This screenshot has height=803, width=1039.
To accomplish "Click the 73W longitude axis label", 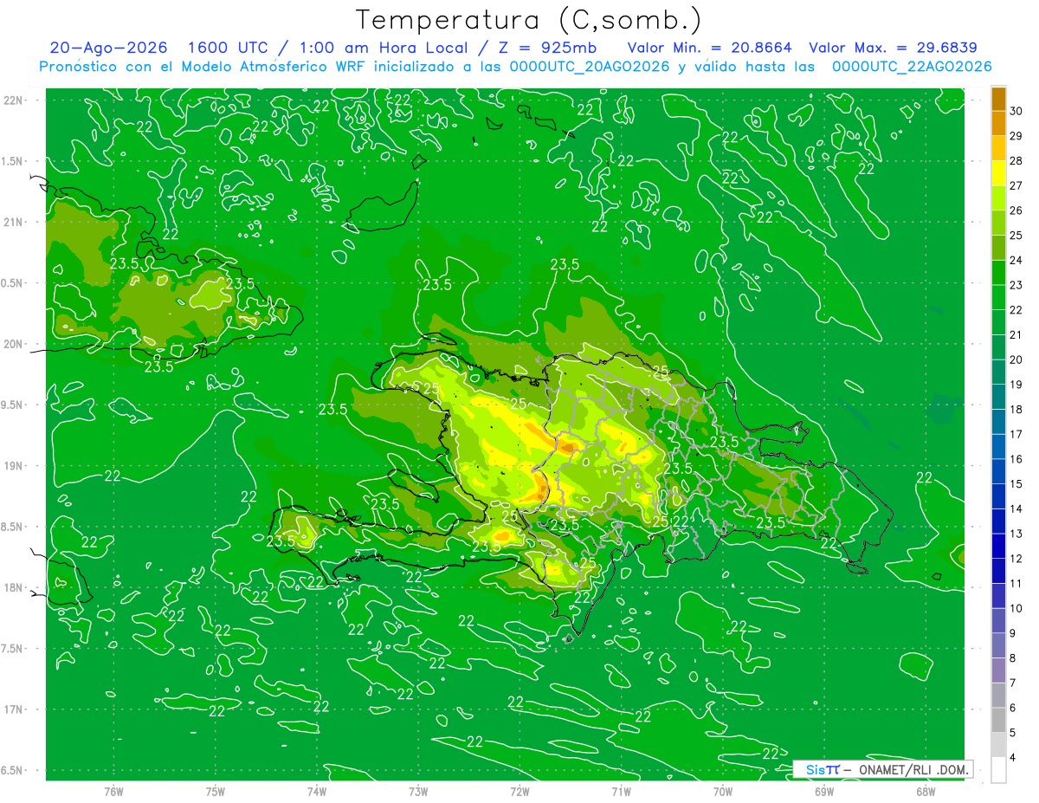I will coord(418,791).
